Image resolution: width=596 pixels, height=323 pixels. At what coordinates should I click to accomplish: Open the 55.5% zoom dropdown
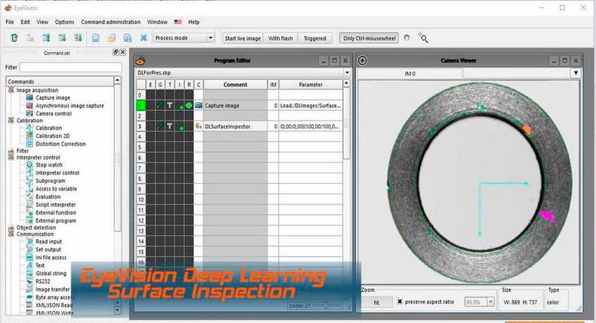[491, 302]
